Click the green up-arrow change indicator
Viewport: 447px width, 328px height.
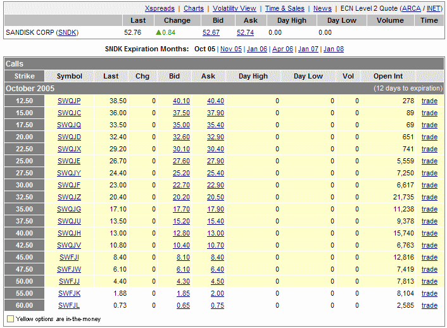pyautogui.click(x=158, y=32)
